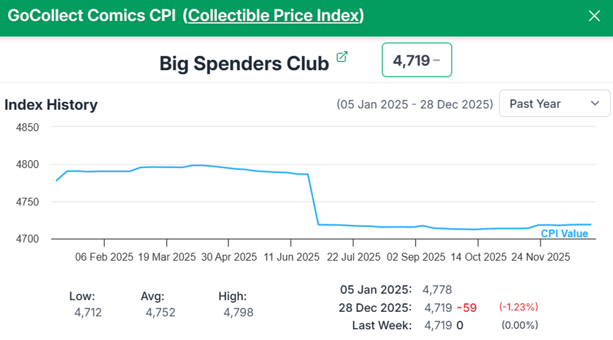Select the 30 Apr 2025 axis marker
Viewport: 613px width, 340px height.
tap(228, 257)
